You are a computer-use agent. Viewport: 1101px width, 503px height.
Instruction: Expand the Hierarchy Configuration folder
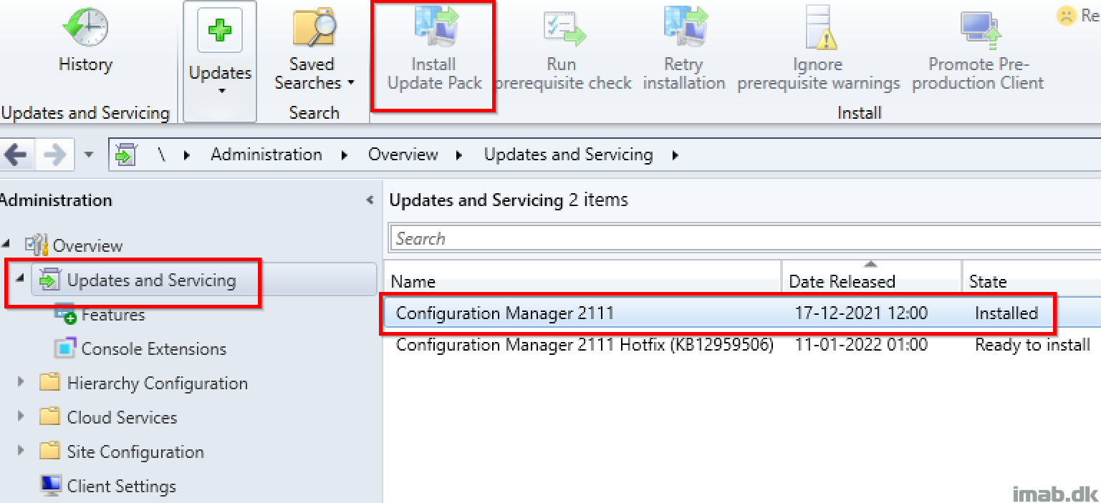(x=21, y=383)
